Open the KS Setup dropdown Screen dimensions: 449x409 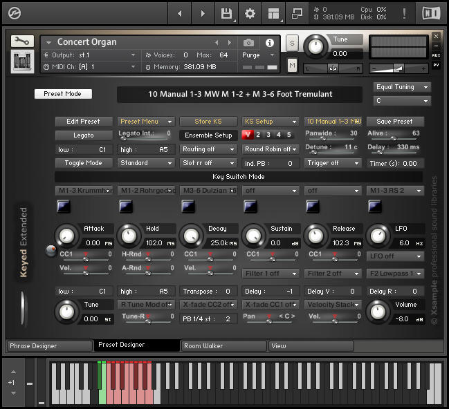point(271,122)
